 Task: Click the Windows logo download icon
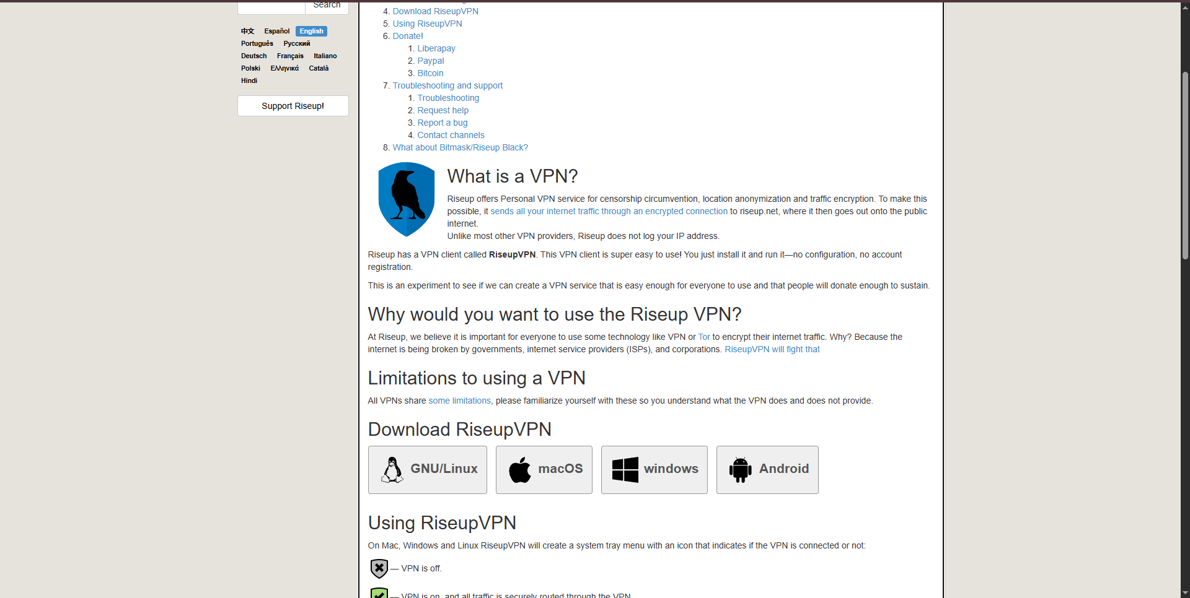coord(625,470)
